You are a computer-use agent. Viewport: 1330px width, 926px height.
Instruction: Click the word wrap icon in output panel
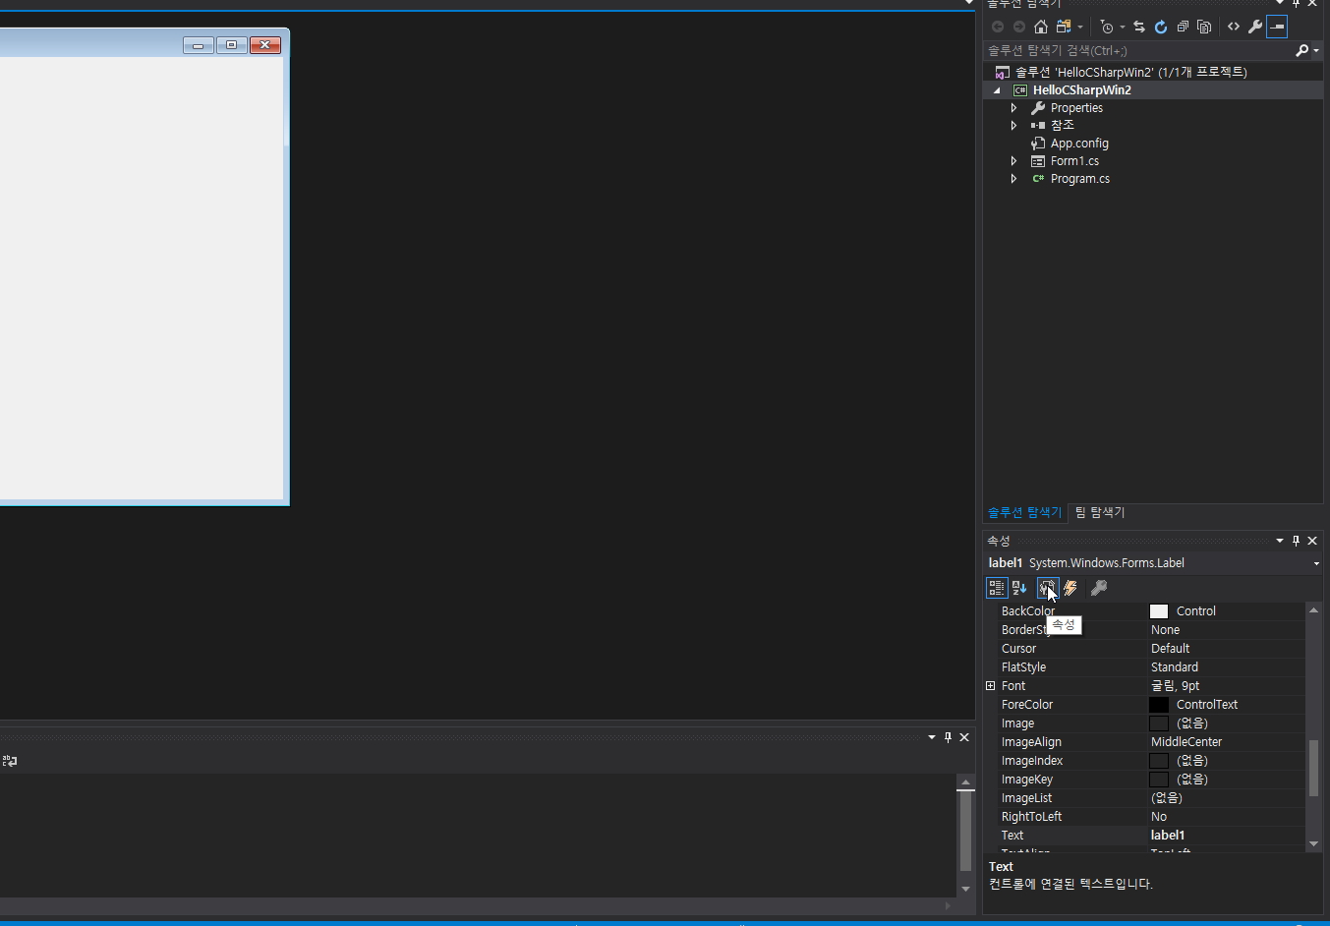click(10, 761)
